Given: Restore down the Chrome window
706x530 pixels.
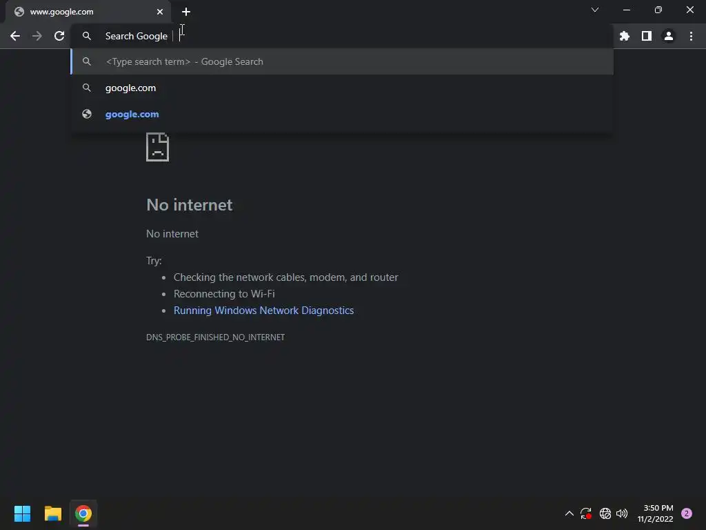Looking at the screenshot, I should [x=658, y=10].
